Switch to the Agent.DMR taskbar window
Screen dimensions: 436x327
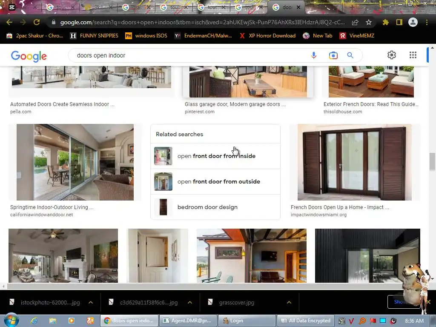pyautogui.click(x=189, y=321)
